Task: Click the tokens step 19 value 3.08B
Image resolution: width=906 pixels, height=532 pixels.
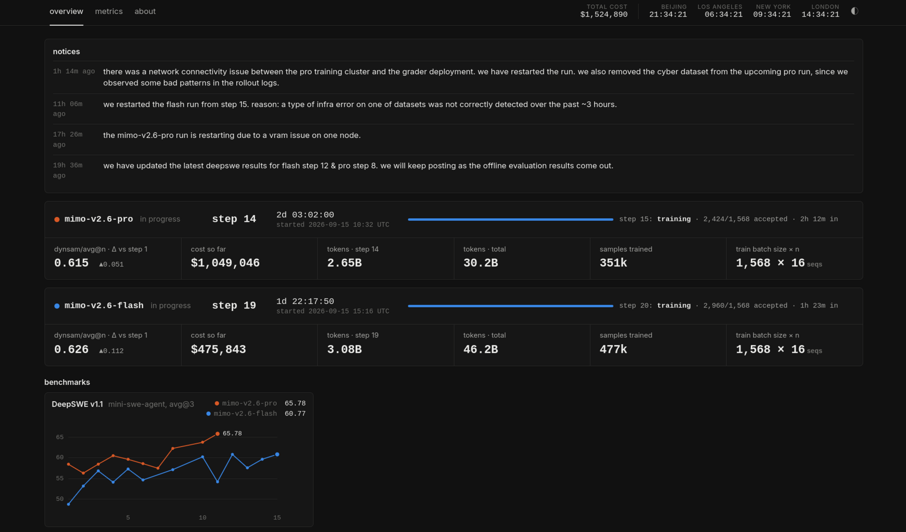Action: (x=344, y=349)
